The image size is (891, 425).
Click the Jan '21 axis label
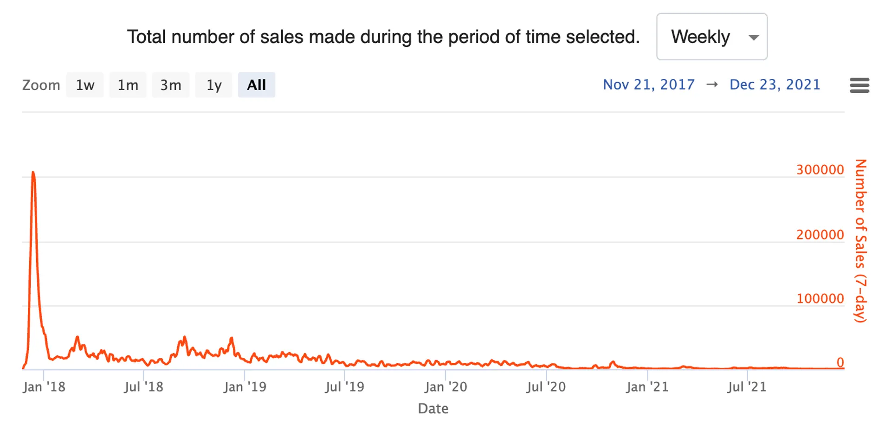click(647, 387)
